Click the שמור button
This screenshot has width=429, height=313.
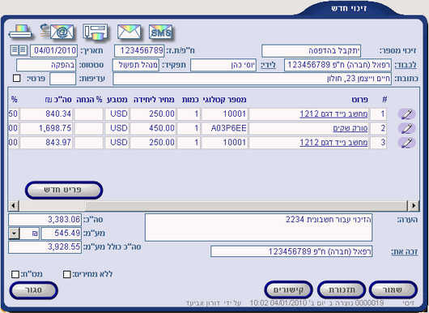point(393,290)
